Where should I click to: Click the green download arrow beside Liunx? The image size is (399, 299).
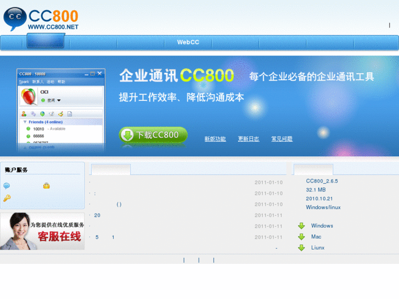tap(301, 247)
